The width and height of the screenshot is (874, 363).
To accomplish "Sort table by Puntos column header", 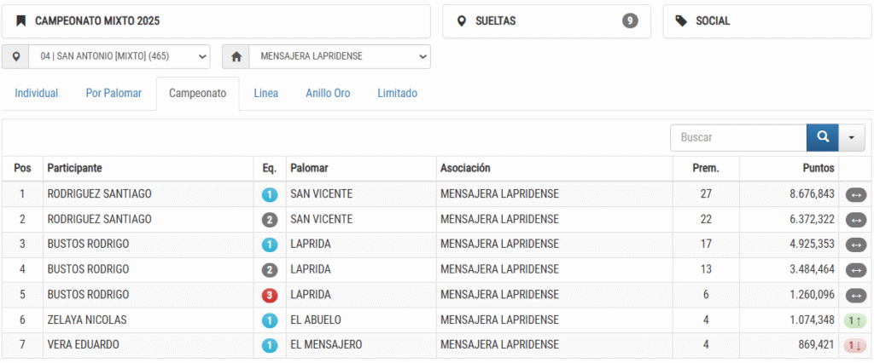I will [819, 168].
